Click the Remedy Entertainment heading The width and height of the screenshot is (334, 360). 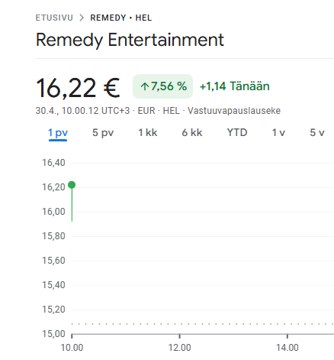pyautogui.click(x=130, y=40)
